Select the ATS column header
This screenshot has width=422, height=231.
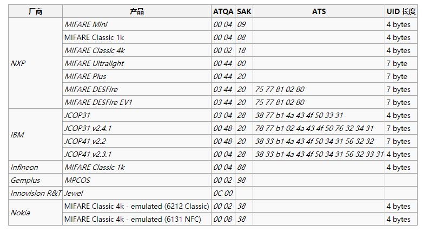click(319, 11)
